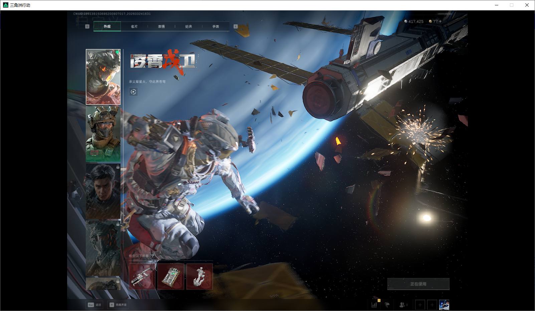The width and height of the screenshot is (535, 311).
Task: Click the player avatar in bottom bar
Action: [x=444, y=305]
